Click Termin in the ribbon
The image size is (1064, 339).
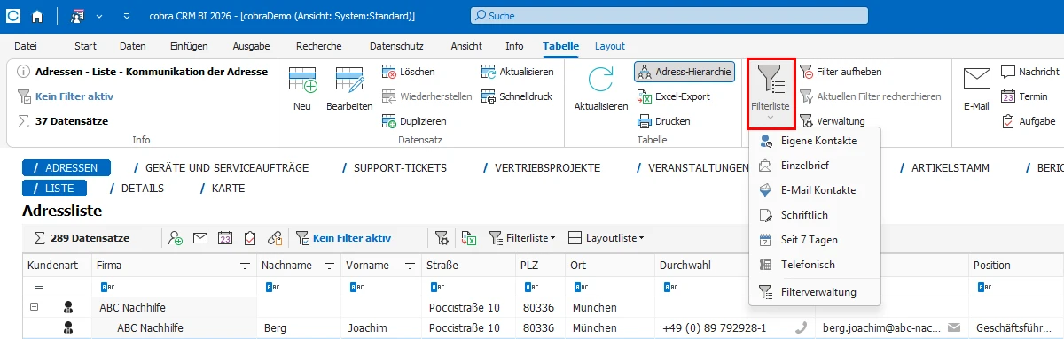coord(1024,96)
